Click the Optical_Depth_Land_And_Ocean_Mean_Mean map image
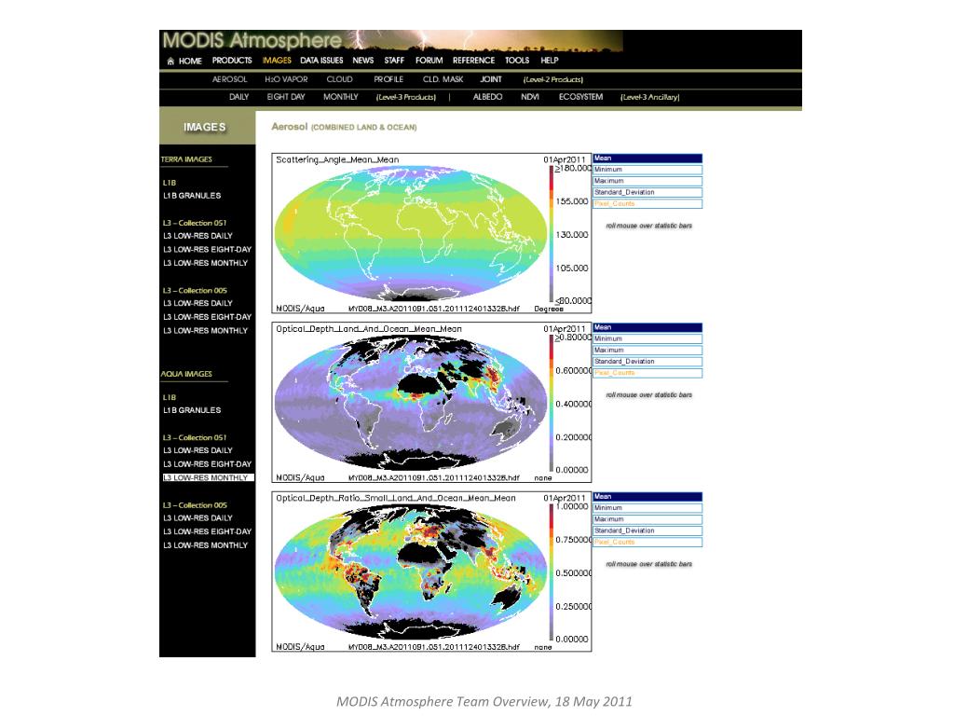 point(411,403)
